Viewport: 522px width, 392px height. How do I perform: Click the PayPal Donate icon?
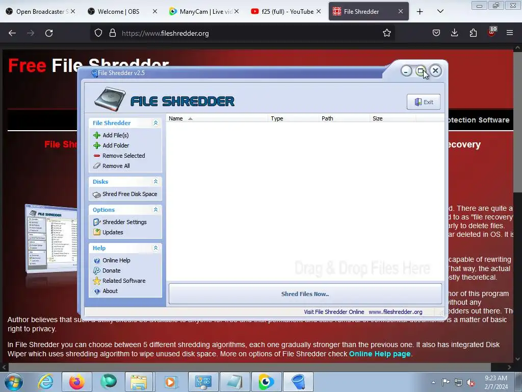click(x=97, y=271)
